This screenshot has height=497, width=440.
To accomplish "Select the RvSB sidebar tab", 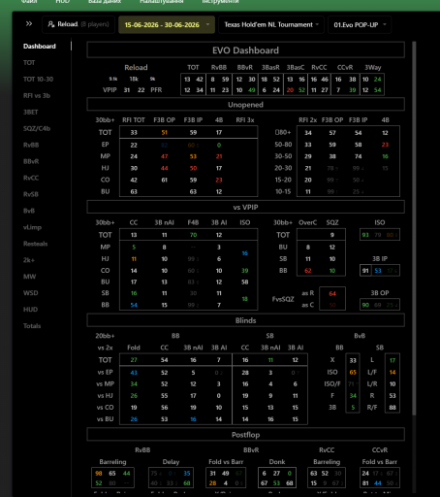I will (31, 194).
